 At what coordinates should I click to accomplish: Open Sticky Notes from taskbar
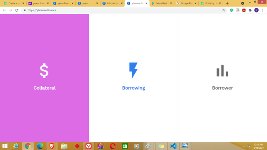click(x=161, y=146)
